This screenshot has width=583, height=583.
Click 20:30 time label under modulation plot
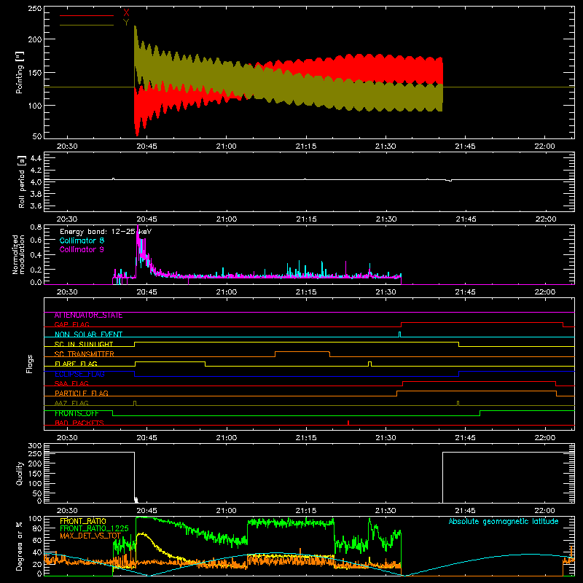[x=67, y=292]
